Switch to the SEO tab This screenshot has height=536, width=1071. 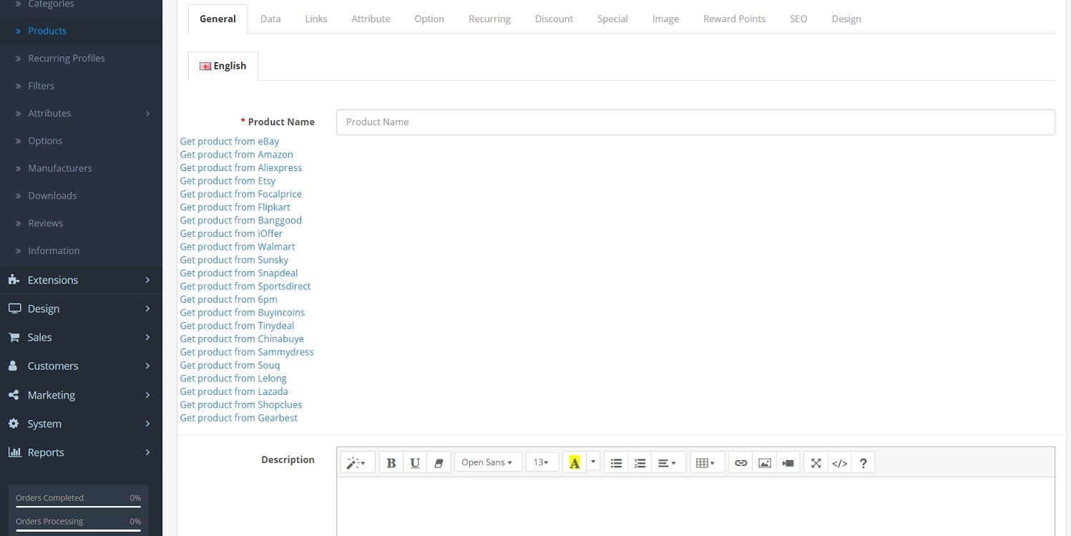[x=798, y=19]
